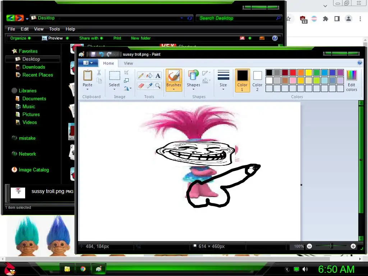Select Color 1 as active color

[242, 80]
